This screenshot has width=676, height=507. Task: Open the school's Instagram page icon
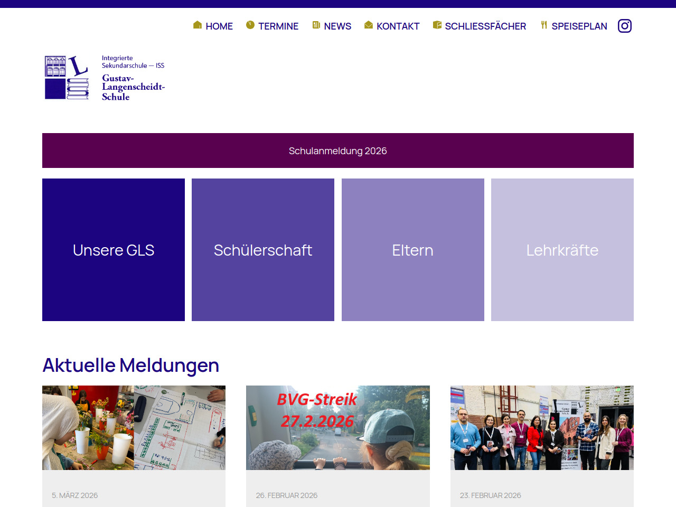point(624,26)
